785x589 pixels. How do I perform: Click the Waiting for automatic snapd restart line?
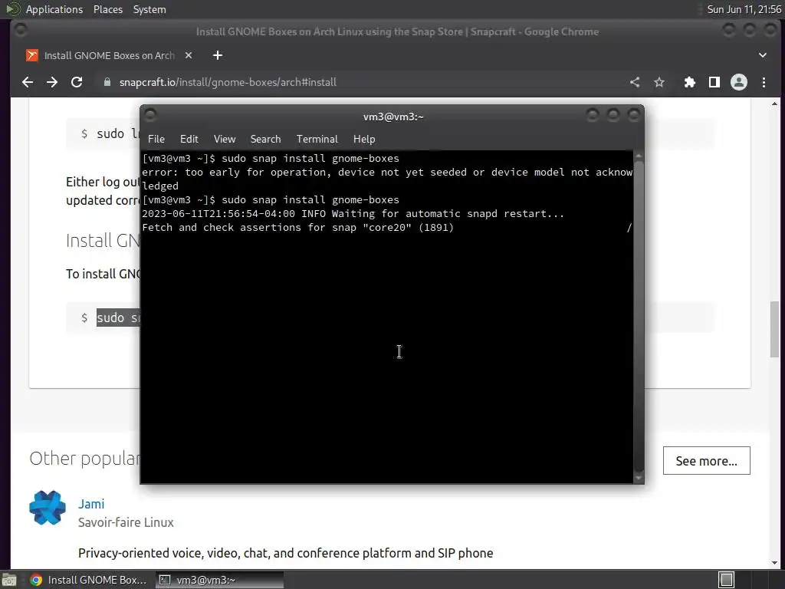(x=353, y=214)
